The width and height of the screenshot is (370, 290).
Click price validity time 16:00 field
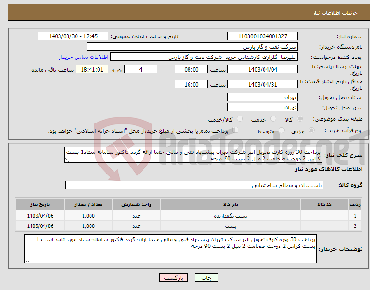point(191,84)
